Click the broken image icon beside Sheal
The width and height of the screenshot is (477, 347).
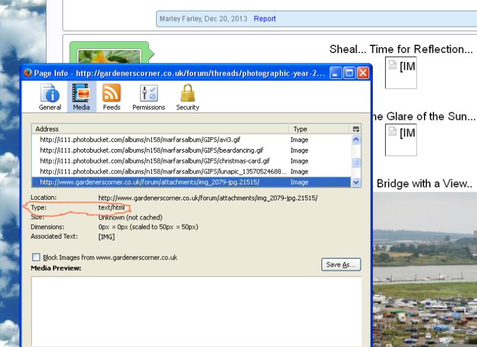pyautogui.click(x=393, y=65)
